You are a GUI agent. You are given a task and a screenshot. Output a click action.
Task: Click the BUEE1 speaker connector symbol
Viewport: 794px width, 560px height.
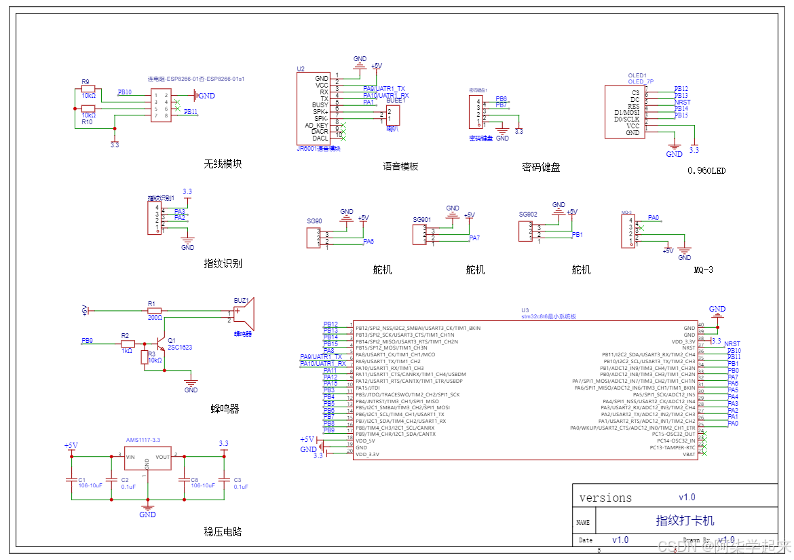pyautogui.click(x=392, y=115)
